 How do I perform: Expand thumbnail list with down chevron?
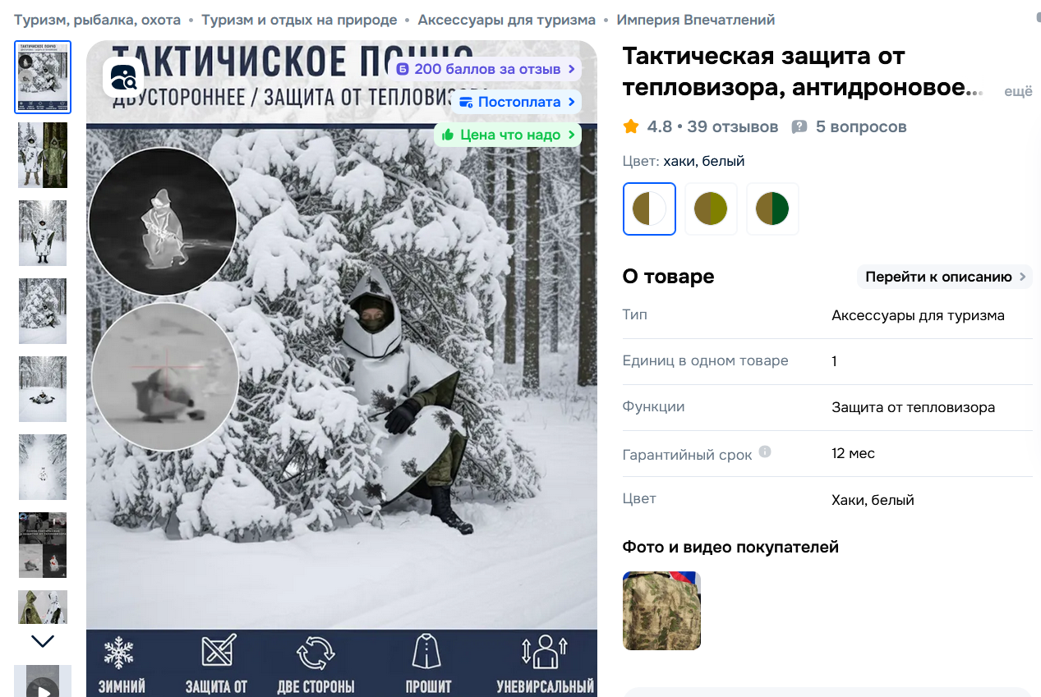[x=43, y=641]
